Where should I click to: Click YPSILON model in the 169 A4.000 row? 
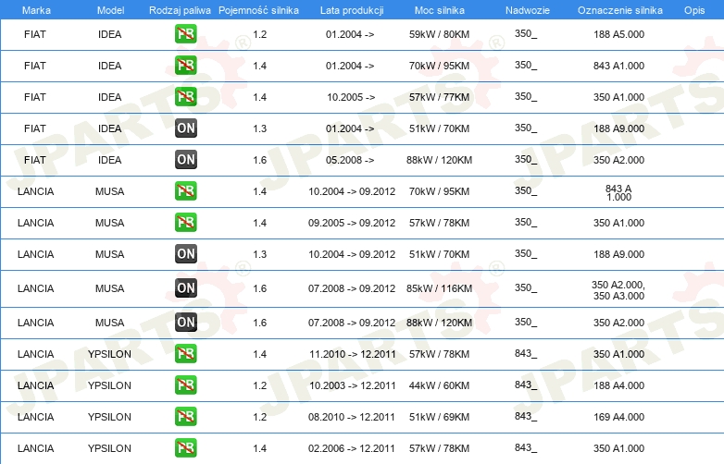click(x=110, y=417)
